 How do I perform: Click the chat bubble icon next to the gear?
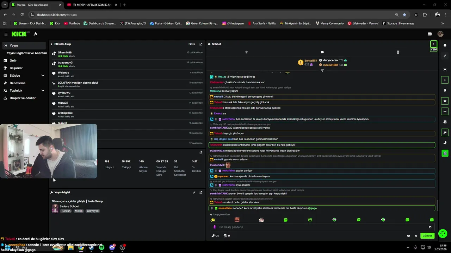[x=408, y=236]
